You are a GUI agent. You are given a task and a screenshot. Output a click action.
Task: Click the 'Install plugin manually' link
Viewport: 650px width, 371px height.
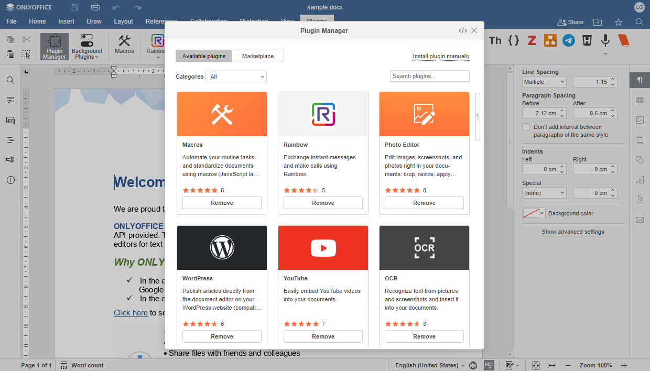pyautogui.click(x=441, y=56)
